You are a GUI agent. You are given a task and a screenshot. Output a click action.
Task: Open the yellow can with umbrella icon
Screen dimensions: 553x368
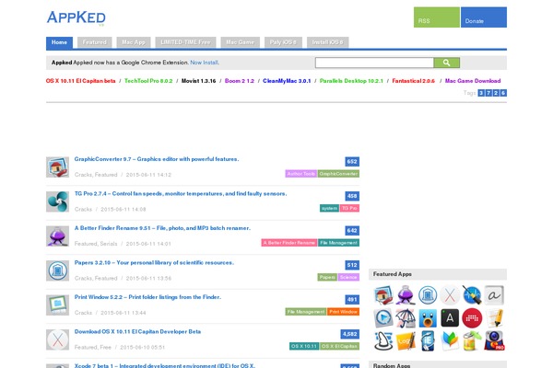[x=472, y=341]
